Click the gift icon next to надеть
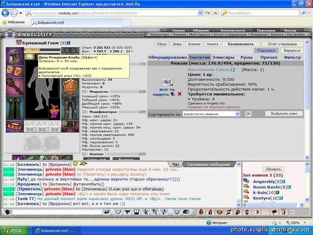313x235 pixels. pos(173,94)
